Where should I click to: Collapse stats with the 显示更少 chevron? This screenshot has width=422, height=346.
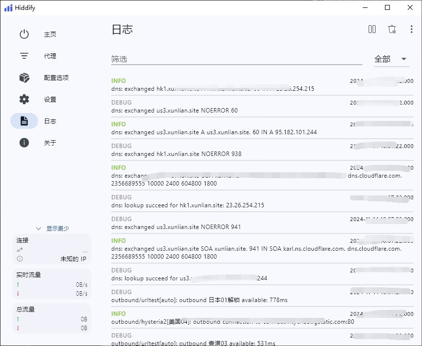click(x=39, y=229)
